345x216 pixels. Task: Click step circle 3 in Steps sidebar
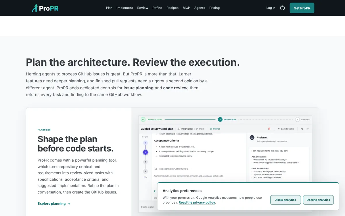click(x=145, y=162)
